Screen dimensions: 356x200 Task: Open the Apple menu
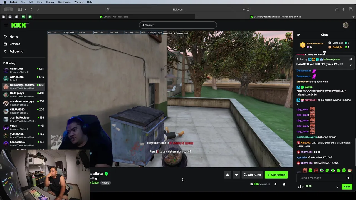(x=5, y=2)
